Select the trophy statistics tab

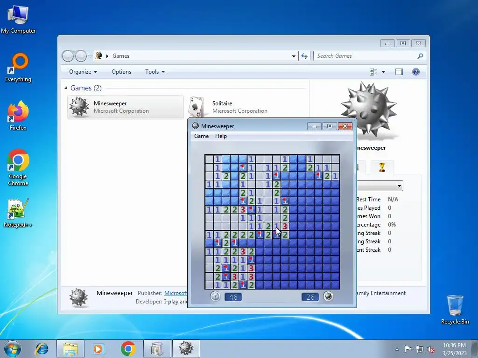(x=382, y=167)
